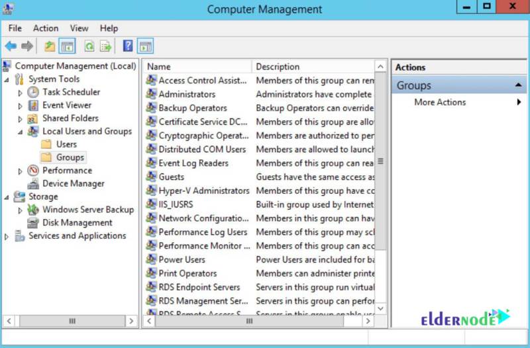Collapse Local Users and Groups node
The image size is (530, 348).
pyautogui.click(x=21, y=132)
